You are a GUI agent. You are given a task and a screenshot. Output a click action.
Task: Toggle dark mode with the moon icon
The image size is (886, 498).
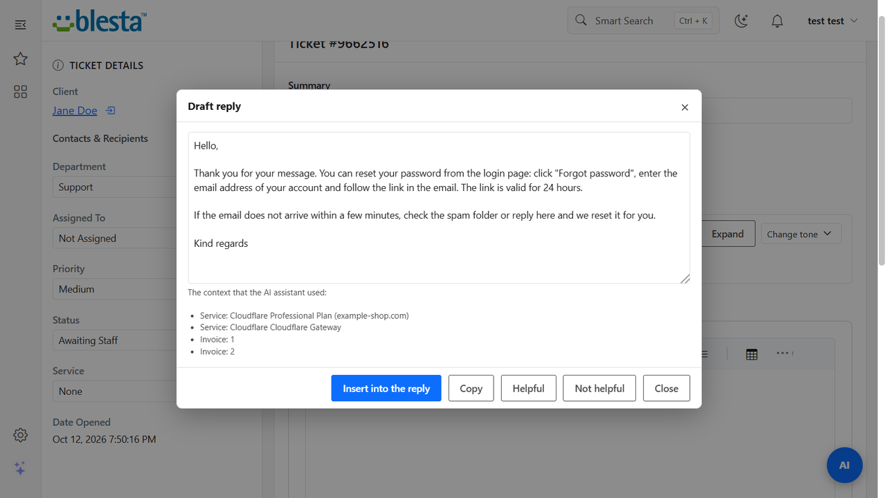pos(741,21)
